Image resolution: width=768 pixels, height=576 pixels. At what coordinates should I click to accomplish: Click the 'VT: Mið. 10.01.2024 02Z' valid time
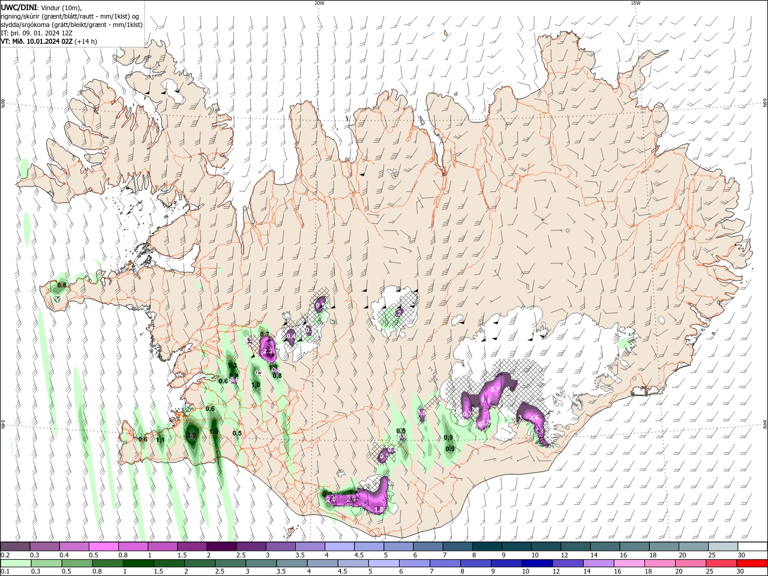pos(37,41)
